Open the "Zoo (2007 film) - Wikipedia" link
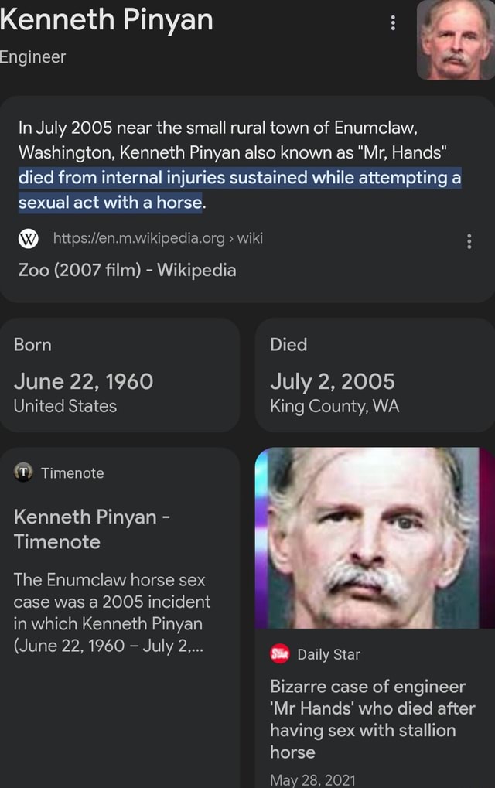 click(128, 270)
